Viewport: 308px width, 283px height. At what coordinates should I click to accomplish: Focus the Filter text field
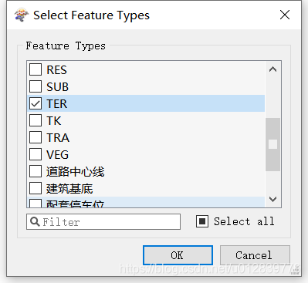tap(103, 221)
